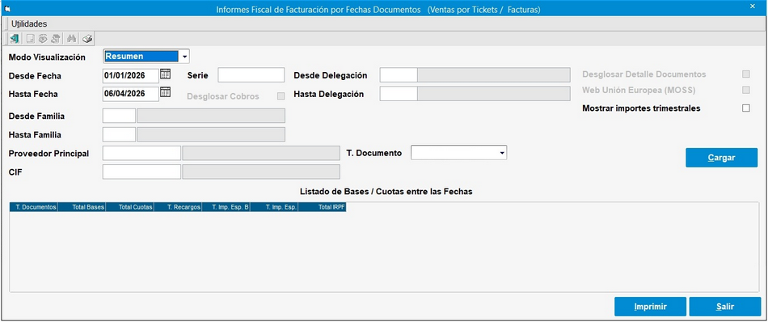Click the Total IRPF column header
768x322 pixels.
pyautogui.click(x=323, y=207)
